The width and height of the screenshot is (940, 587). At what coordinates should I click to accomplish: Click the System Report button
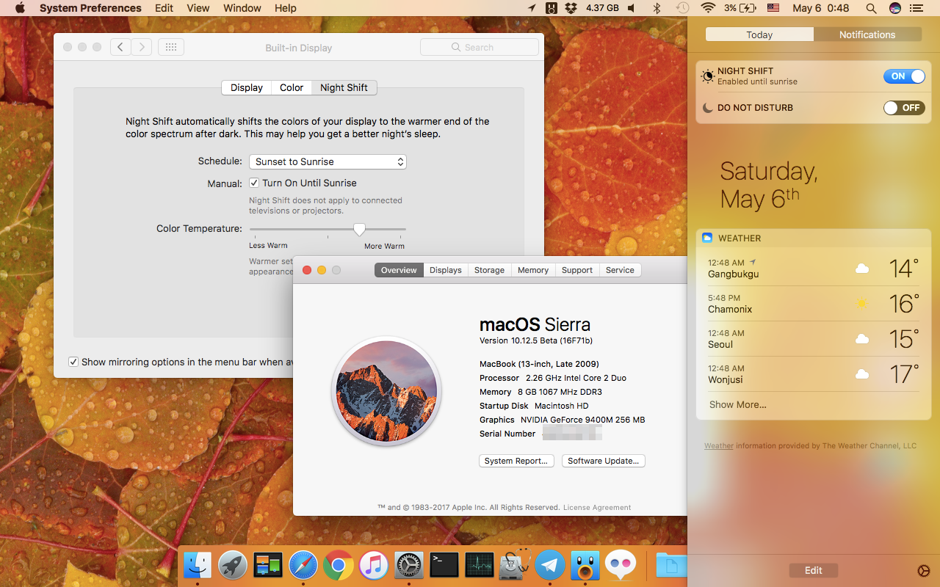pyautogui.click(x=516, y=461)
